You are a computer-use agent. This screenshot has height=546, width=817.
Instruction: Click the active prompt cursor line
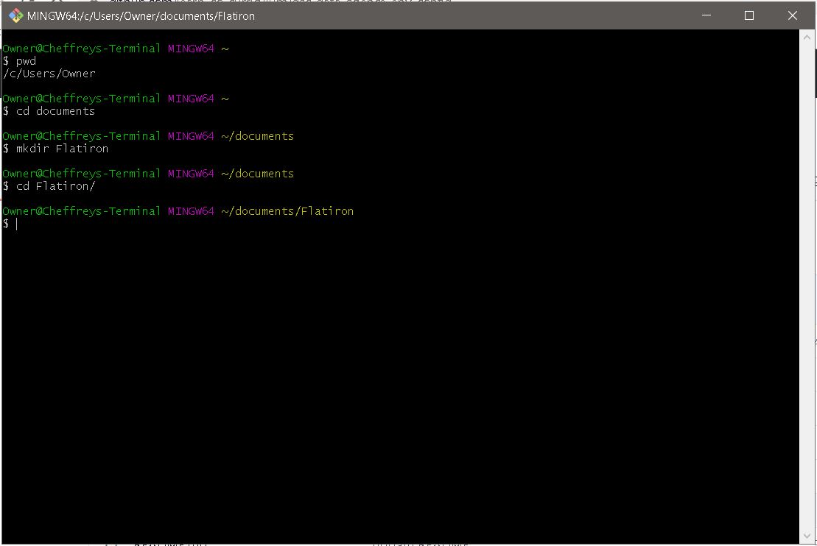click(x=10, y=224)
